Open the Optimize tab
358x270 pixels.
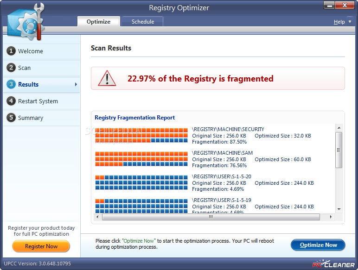(x=99, y=22)
